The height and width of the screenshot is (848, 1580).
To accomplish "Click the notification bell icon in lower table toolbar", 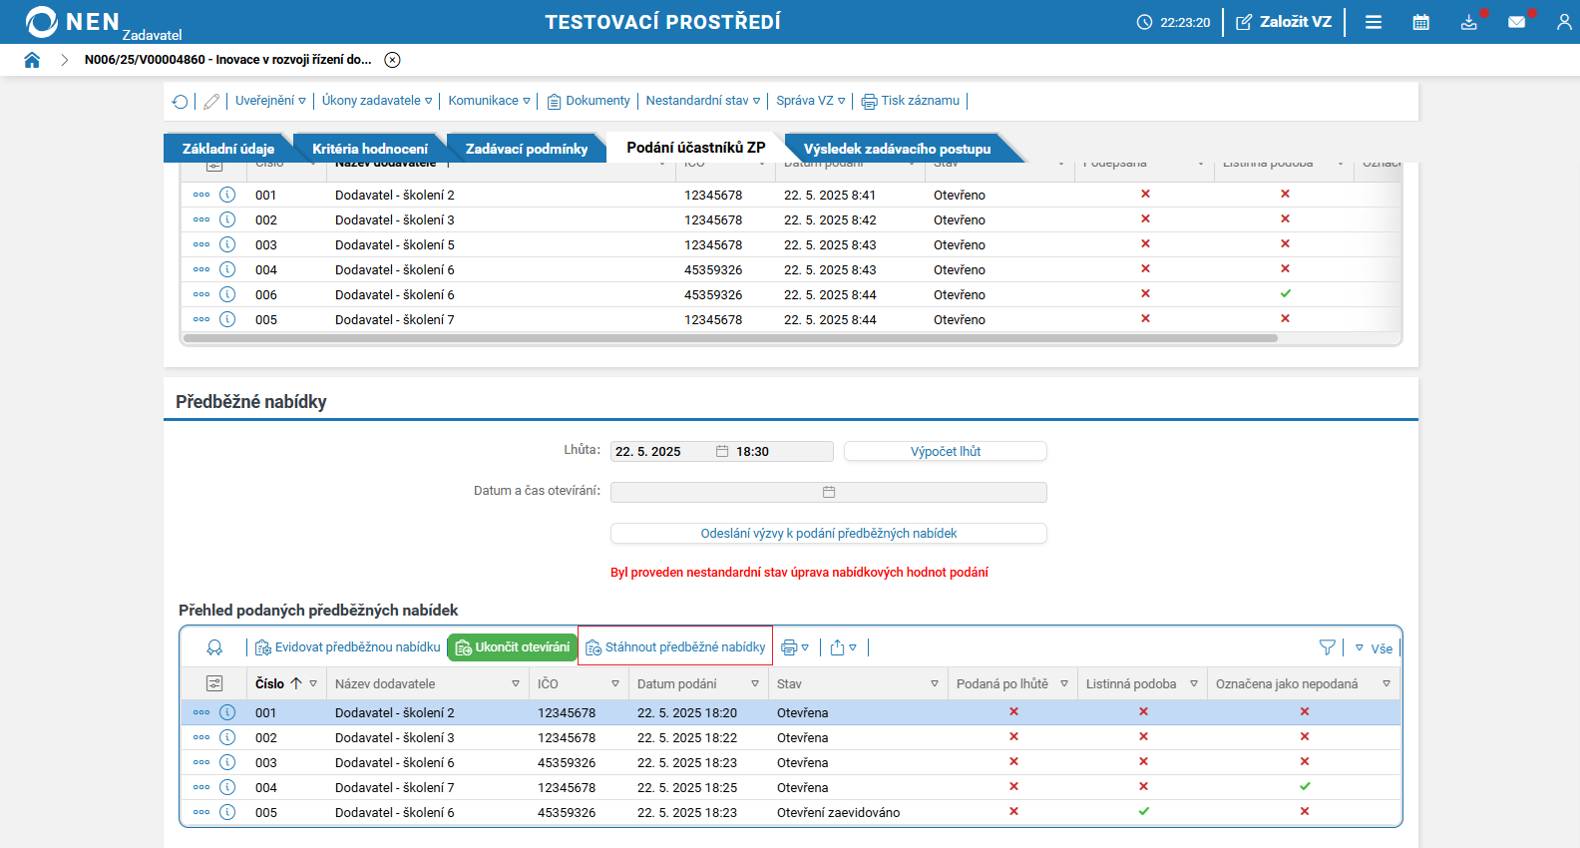I will tap(214, 647).
